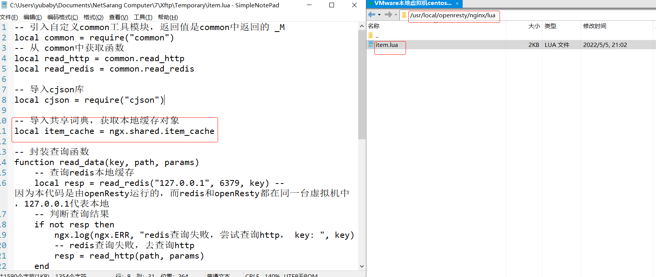Click the 'local read_redis = common.read_redis' line

point(104,69)
